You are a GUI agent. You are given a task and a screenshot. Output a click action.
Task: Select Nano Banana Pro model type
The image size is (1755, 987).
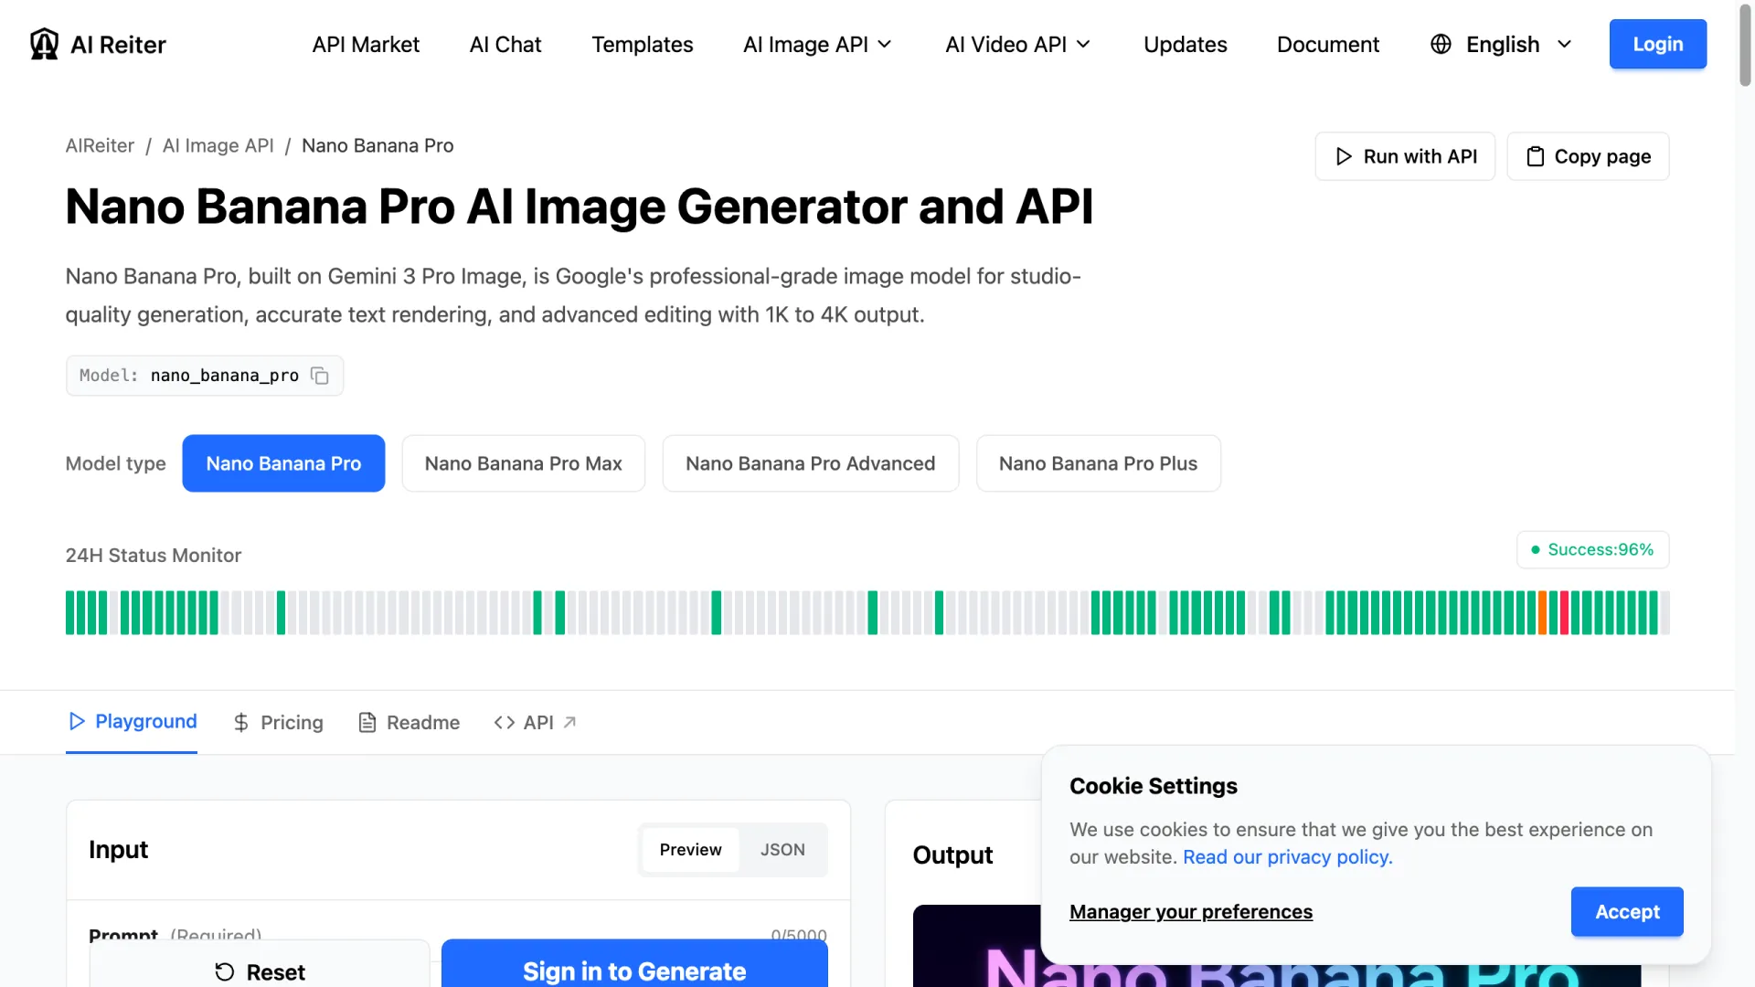[283, 463]
